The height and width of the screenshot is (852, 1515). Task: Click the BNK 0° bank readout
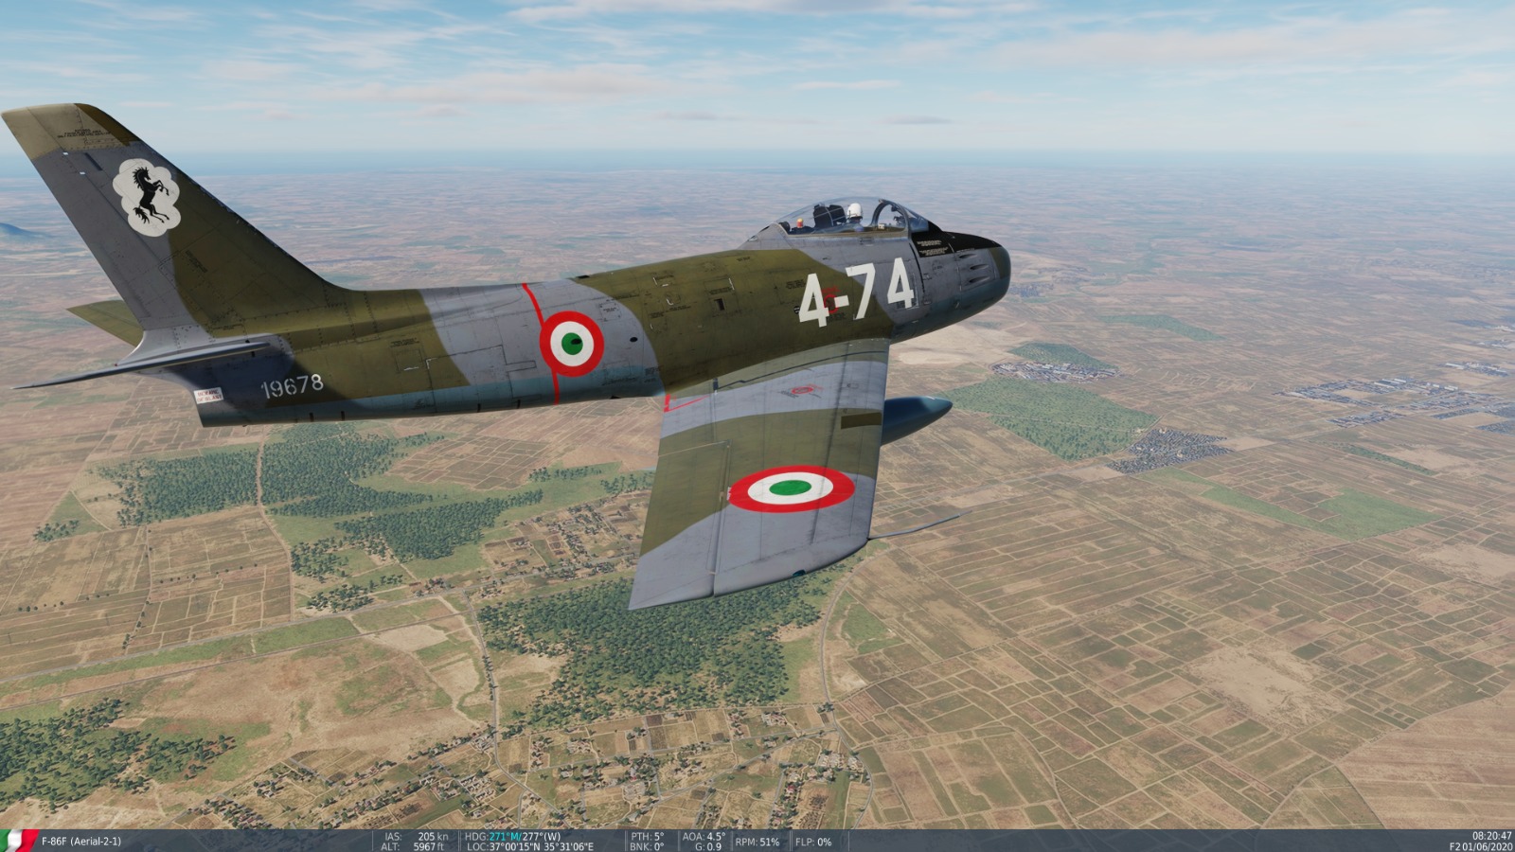click(647, 846)
